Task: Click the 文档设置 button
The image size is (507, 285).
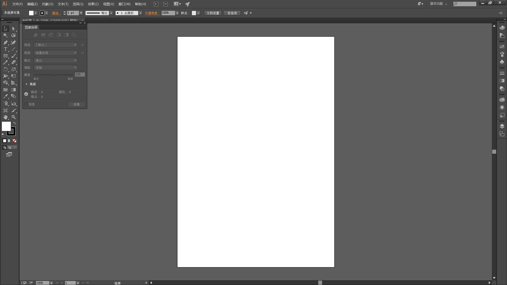Action: tap(213, 13)
